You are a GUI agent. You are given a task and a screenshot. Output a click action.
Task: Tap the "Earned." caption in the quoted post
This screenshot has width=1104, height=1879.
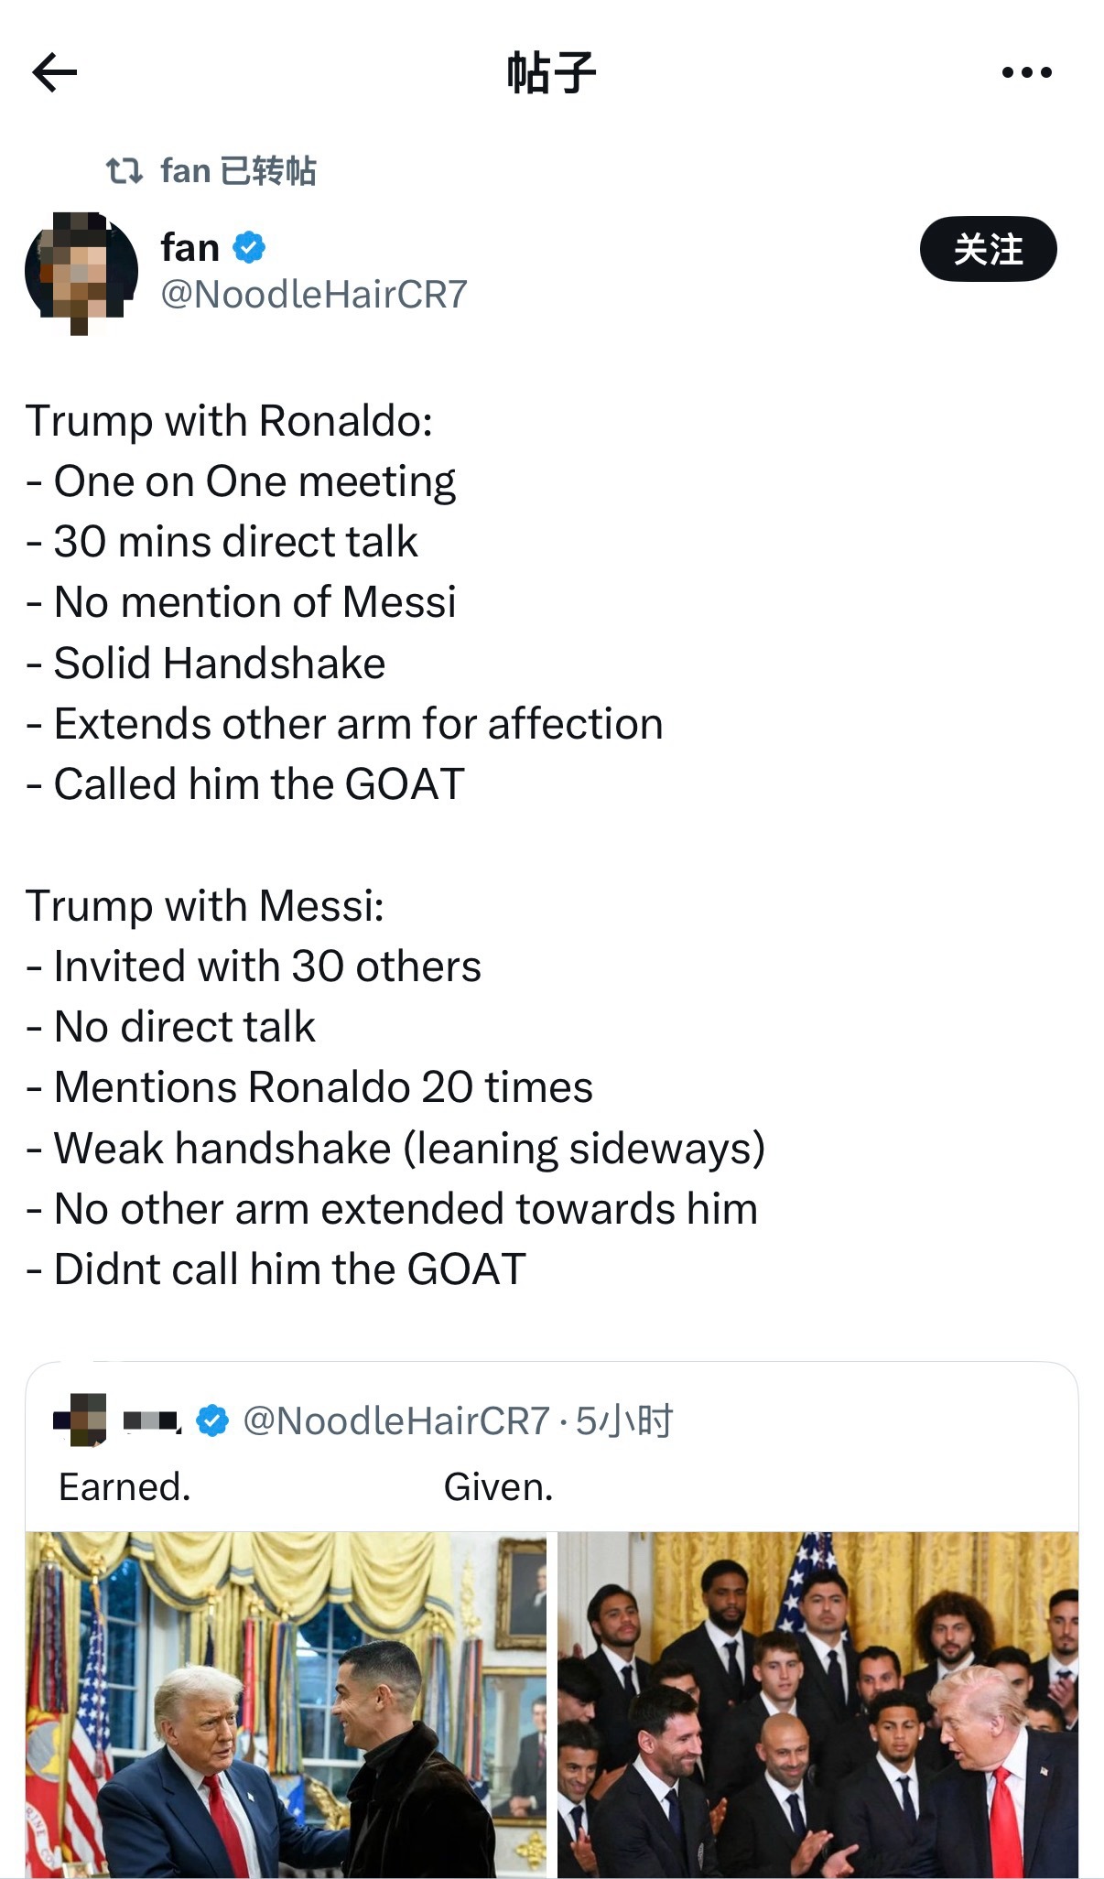click(x=124, y=1487)
